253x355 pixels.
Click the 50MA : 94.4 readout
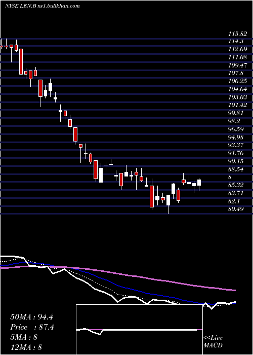(31, 317)
